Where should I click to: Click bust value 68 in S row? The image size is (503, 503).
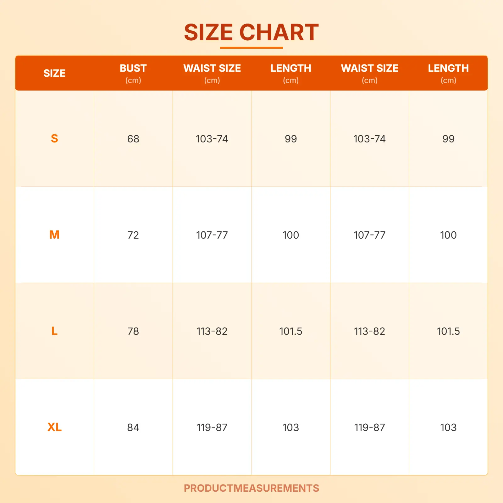tap(133, 139)
